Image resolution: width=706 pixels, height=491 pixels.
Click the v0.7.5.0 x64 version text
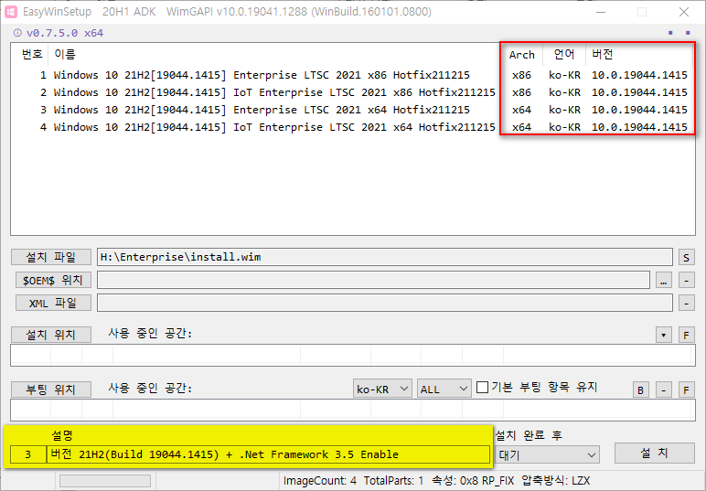tap(65, 33)
